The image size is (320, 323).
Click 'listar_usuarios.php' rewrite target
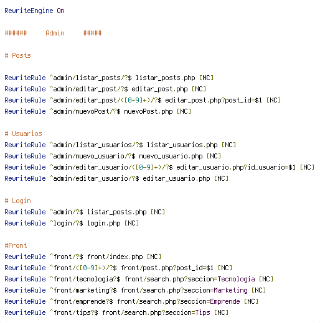coord(182,145)
